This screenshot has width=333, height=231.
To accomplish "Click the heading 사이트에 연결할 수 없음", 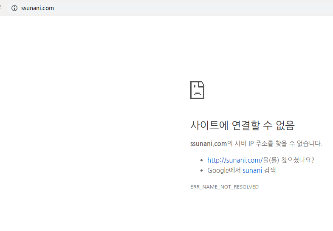I will pyautogui.click(x=242, y=125).
